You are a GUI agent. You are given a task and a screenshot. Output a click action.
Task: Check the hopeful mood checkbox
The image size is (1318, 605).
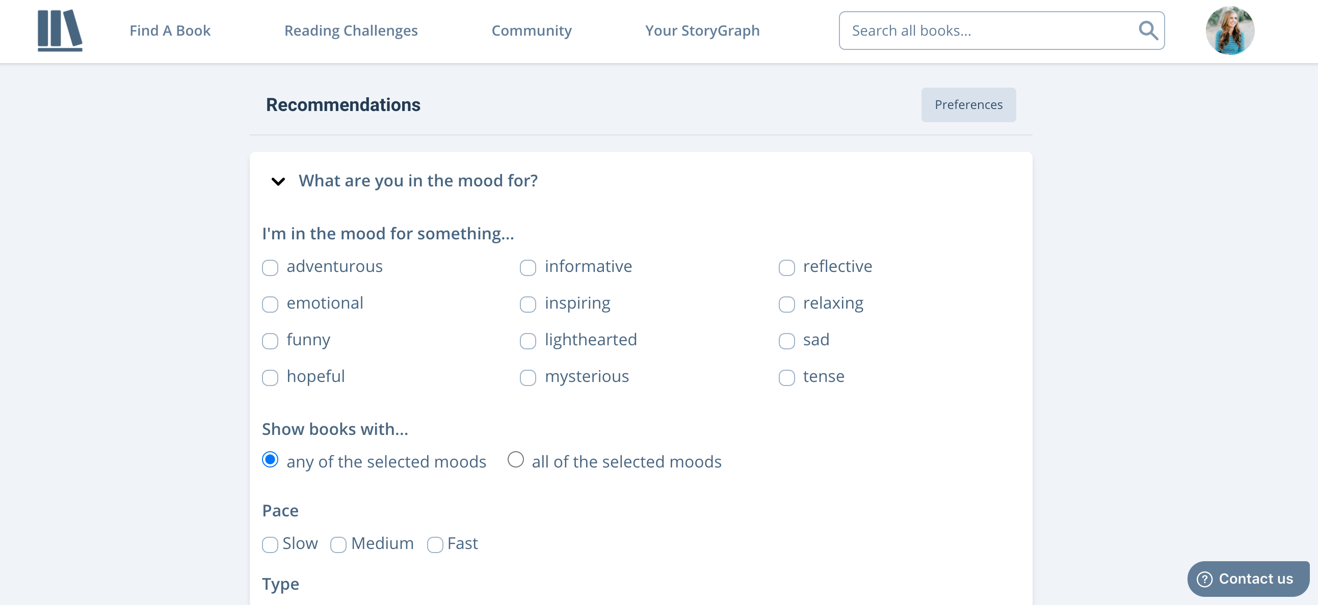pos(270,377)
